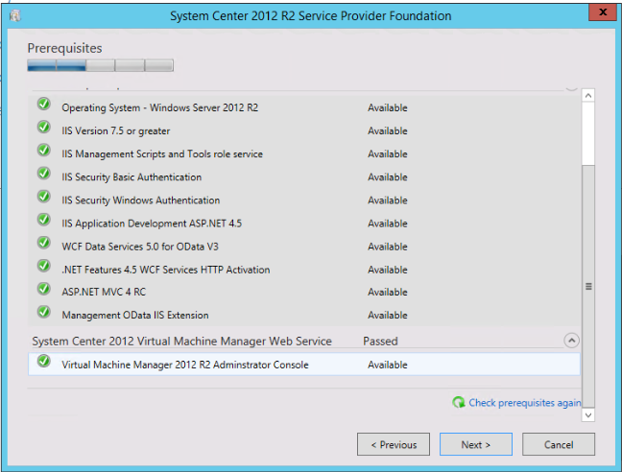Click the scroll up arrow in the list
The height and width of the screenshot is (472, 622).
click(588, 96)
